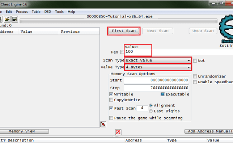This screenshot has height=143, width=233.
Task: Open the load cheat table folder icon
Action: click(x=7, y=19)
